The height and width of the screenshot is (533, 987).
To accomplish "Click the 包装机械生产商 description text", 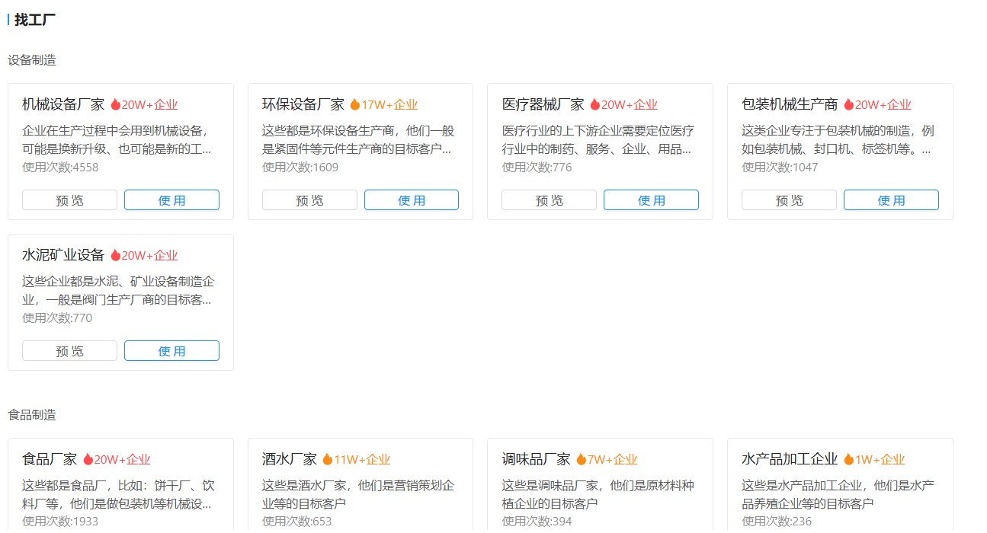I will point(838,139).
